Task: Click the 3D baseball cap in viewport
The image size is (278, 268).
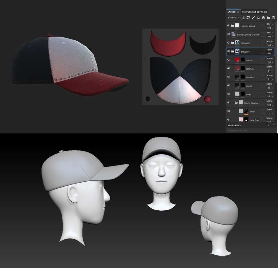Action: click(71, 65)
